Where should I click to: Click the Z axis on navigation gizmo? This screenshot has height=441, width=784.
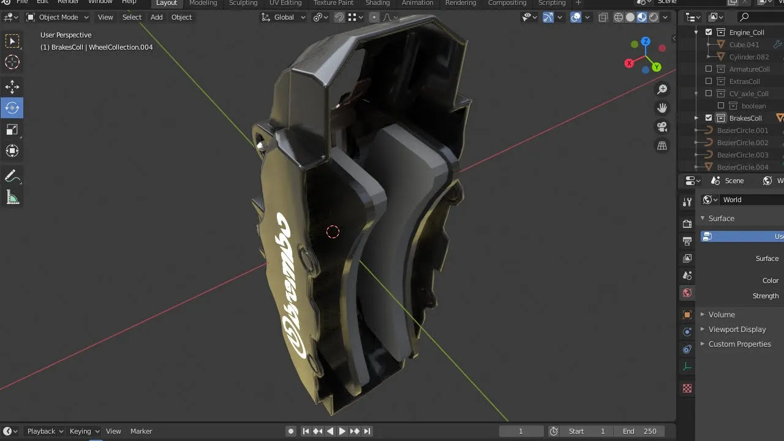(x=646, y=42)
